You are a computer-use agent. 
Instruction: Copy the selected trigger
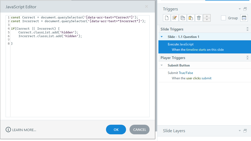click(182, 18)
